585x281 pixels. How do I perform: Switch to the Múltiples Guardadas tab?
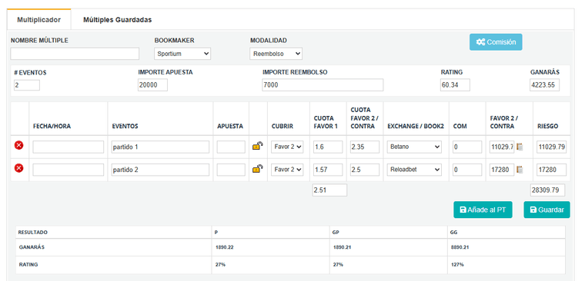[x=117, y=20]
